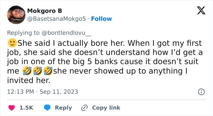The height and width of the screenshot is (116, 213).
Task: Click the tweet text about big 5 banks
Action: point(105,62)
